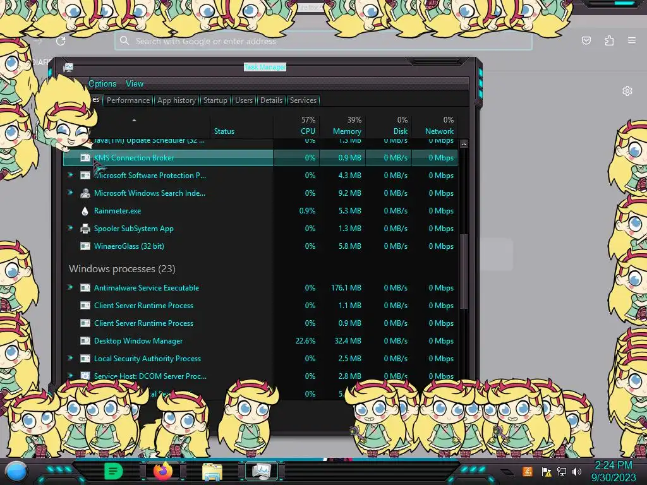Click the Spooler SubSystem printer icon
647x485 pixels.
(85, 229)
